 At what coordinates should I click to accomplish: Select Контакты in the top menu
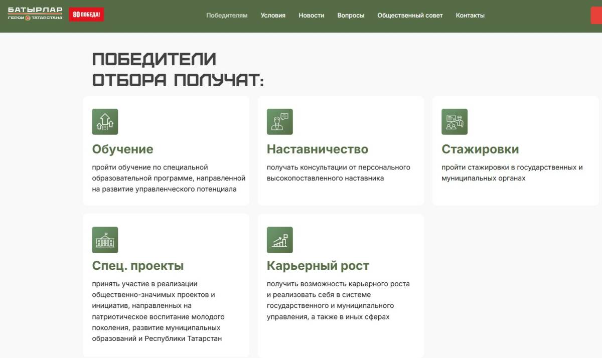point(470,16)
